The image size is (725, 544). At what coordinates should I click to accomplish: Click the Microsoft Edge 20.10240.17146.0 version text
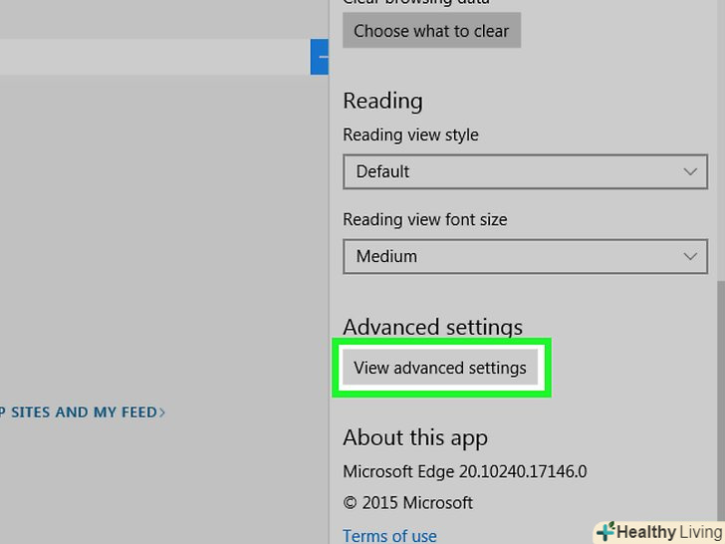pos(465,471)
